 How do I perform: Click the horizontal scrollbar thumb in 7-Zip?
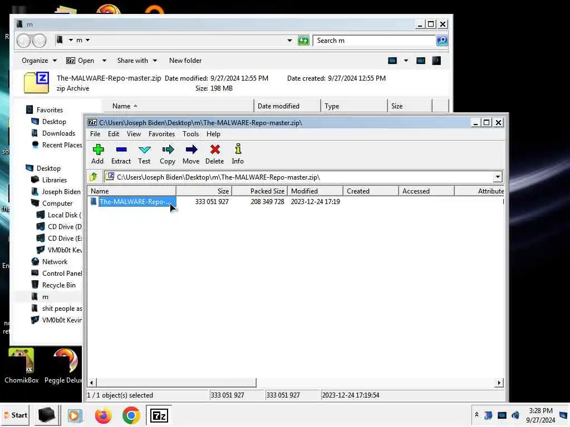tap(176, 383)
